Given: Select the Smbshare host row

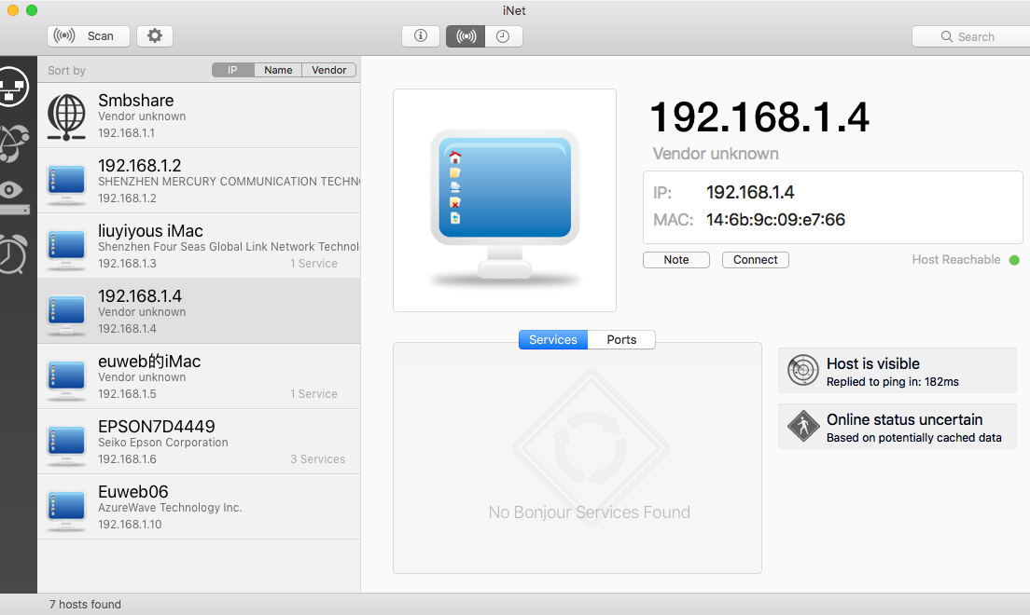Looking at the screenshot, I should coord(199,116).
